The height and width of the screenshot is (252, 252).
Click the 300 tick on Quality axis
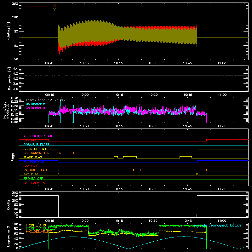tap(15, 193)
